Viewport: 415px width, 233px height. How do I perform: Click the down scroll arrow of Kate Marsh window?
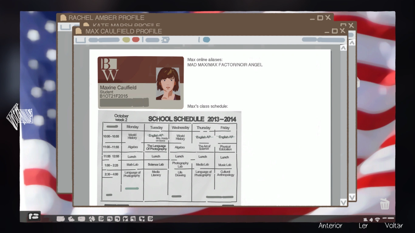tap(352, 198)
